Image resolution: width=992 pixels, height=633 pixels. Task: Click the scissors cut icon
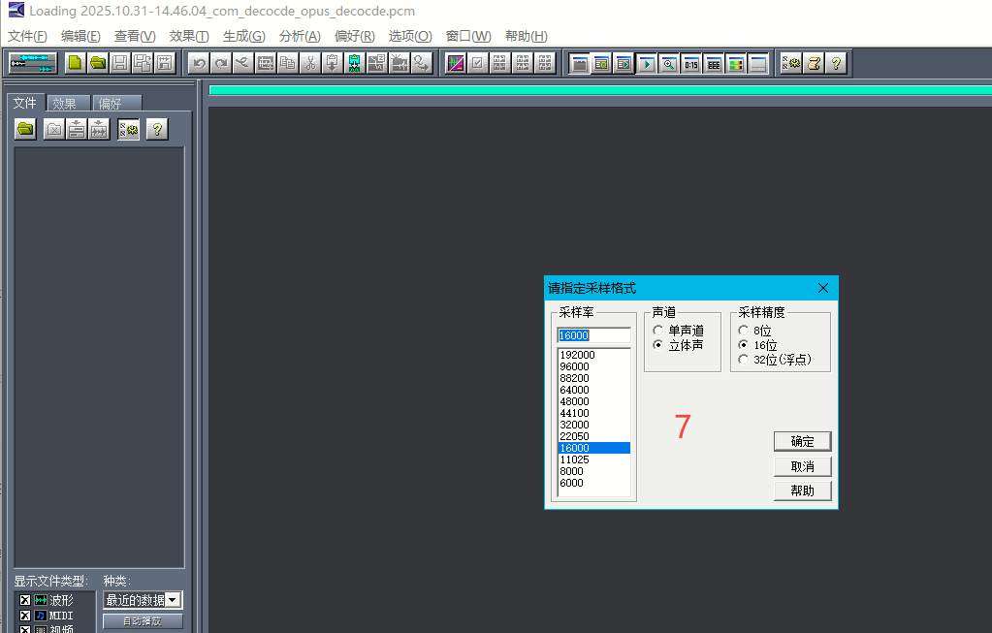click(309, 63)
